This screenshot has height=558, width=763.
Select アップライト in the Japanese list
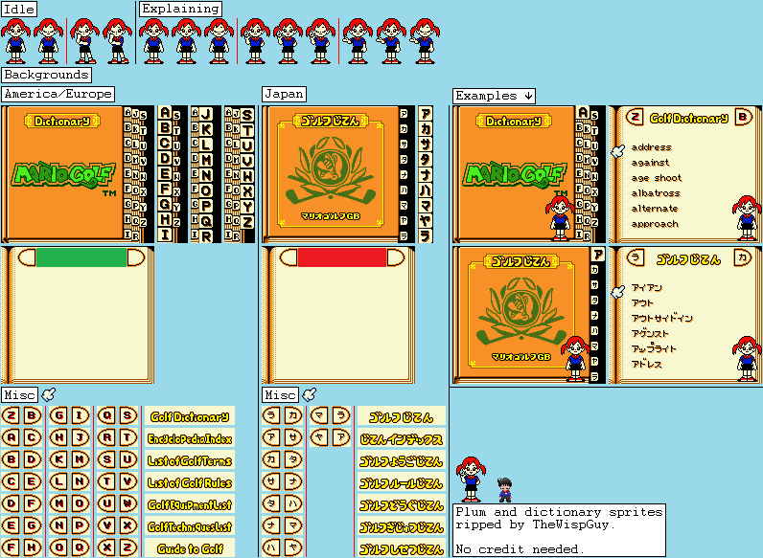click(x=654, y=348)
